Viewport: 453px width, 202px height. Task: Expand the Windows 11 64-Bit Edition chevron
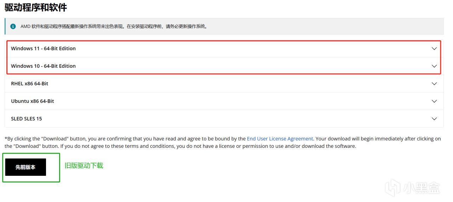click(x=434, y=48)
